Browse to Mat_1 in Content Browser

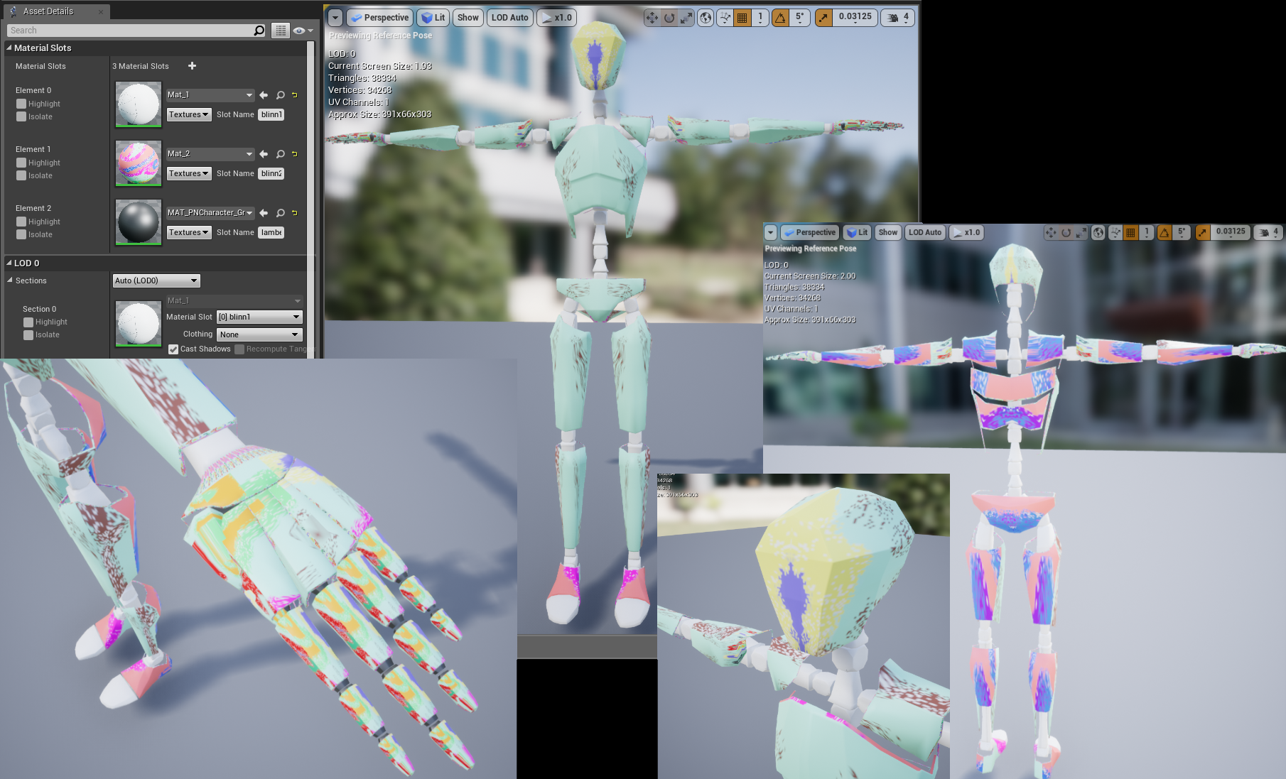pyautogui.click(x=280, y=95)
